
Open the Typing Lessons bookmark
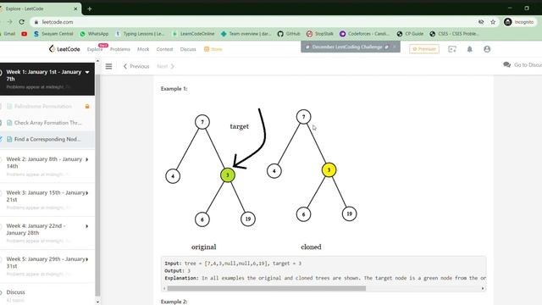140,34
